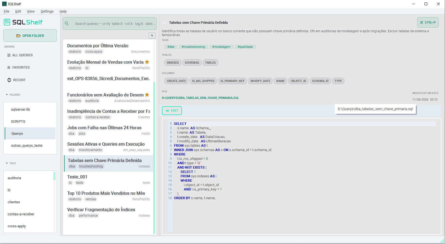The image size is (445, 244).
Task: Click the monitoramento tag on Sessões Ativas row
Action: (91, 150)
